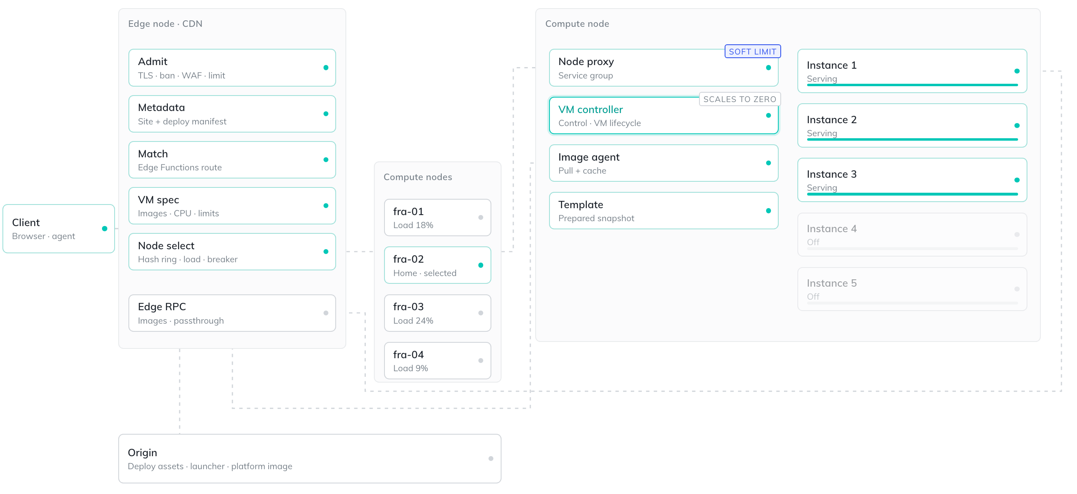Select the Instance 1 serving card
Viewport: 1077px width, 494px height.
[912, 71]
